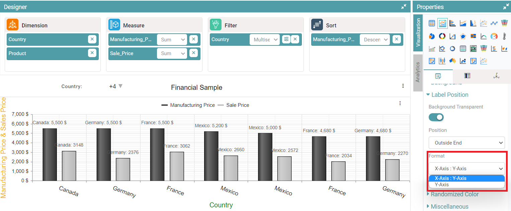Open the Position dropdown showing Outside End
511x211 pixels.
pyautogui.click(x=466, y=143)
